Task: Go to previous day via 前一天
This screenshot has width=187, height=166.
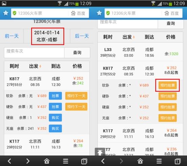Action: coord(12,36)
